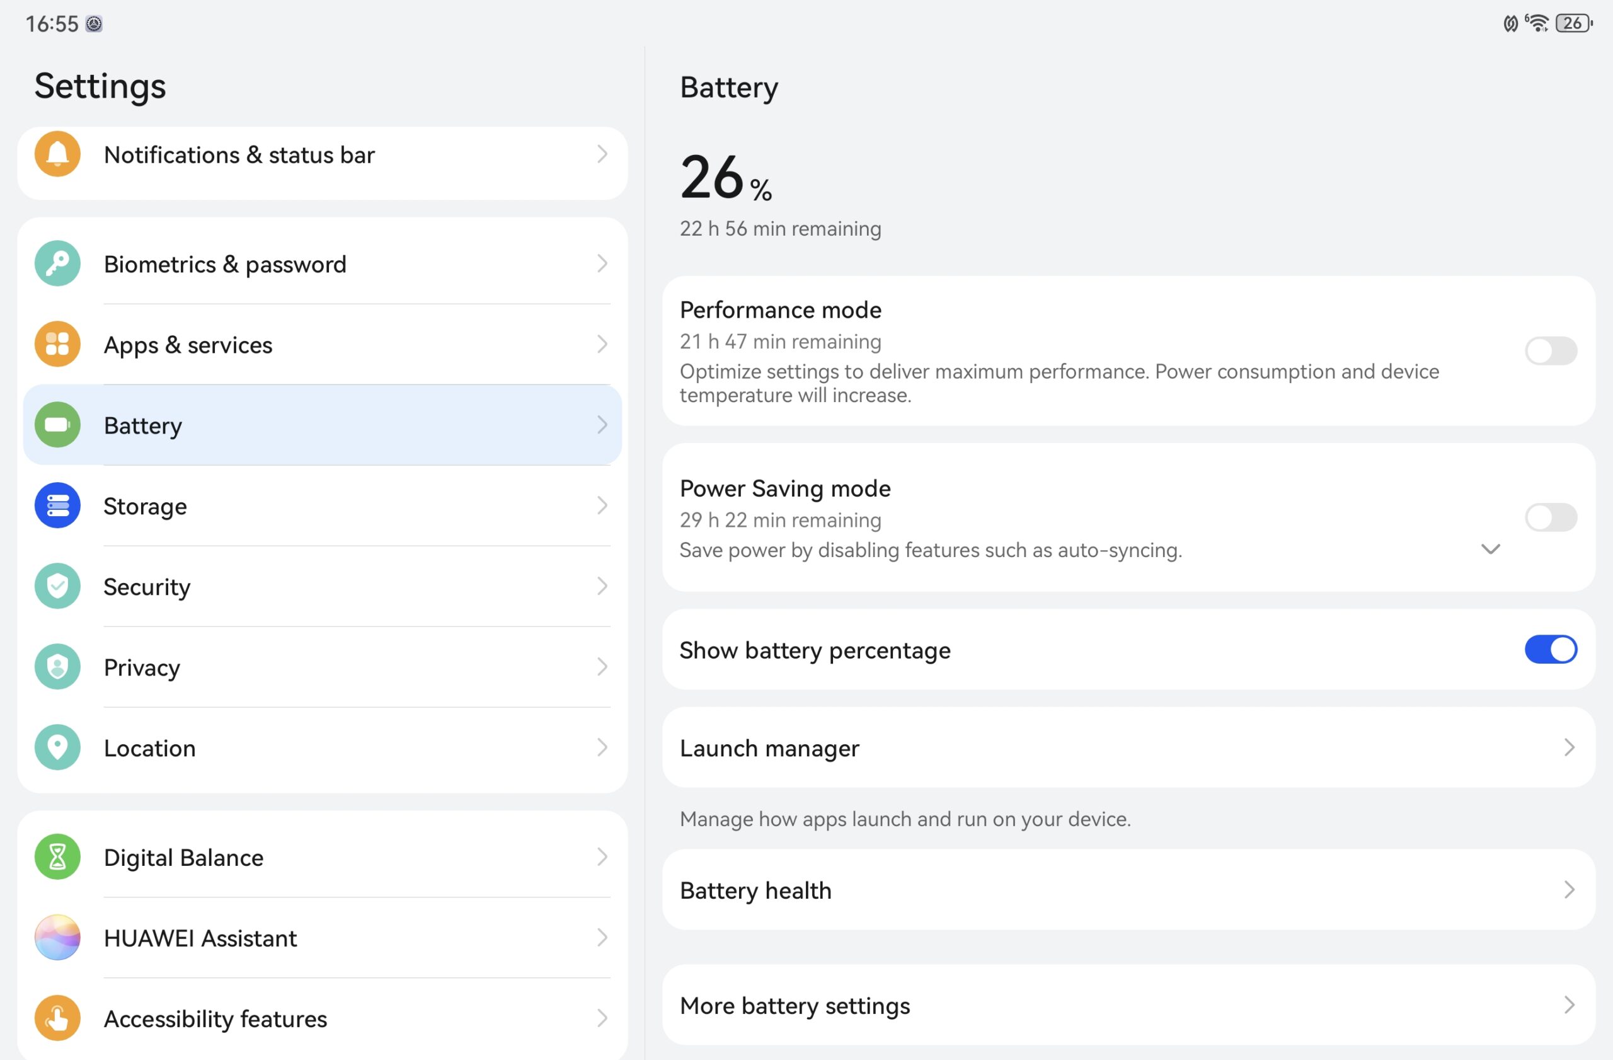Expand Power Saving mode details chevron
Screen dimensions: 1613x1060
(x=1490, y=549)
